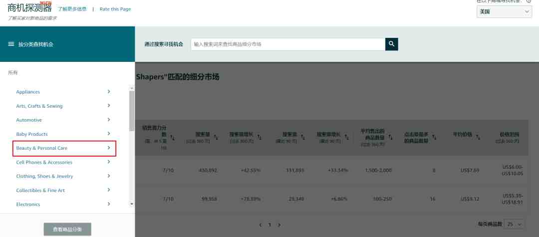The width and height of the screenshot is (539, 237).
Task: Click the category list scroll-down arrow
Action: point(132,204)
